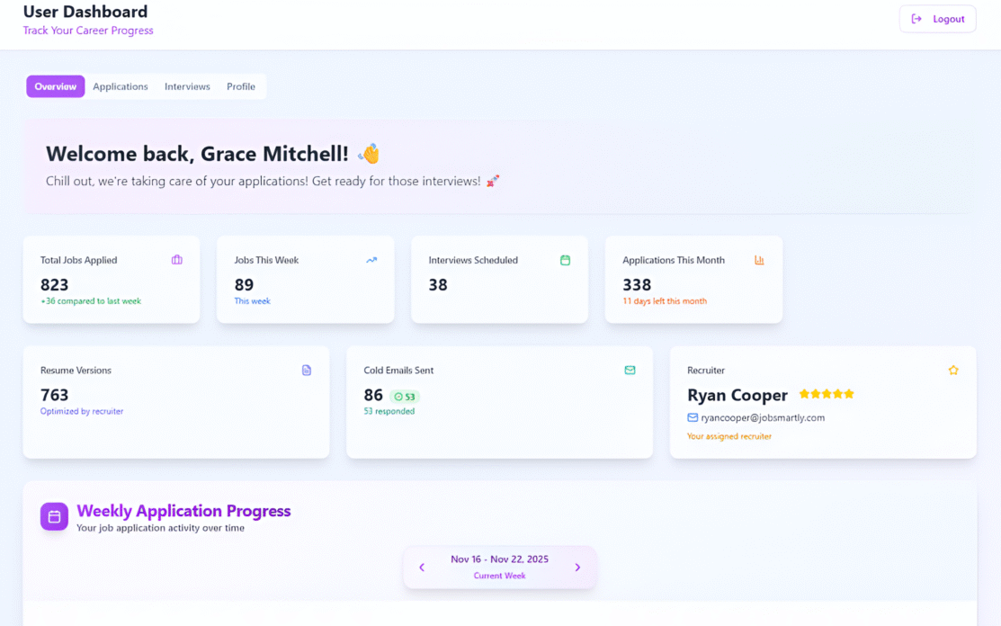Click the document icon on Resume Versions card
This screenshot has width=1001, height=626.
[x=307, y=370]
